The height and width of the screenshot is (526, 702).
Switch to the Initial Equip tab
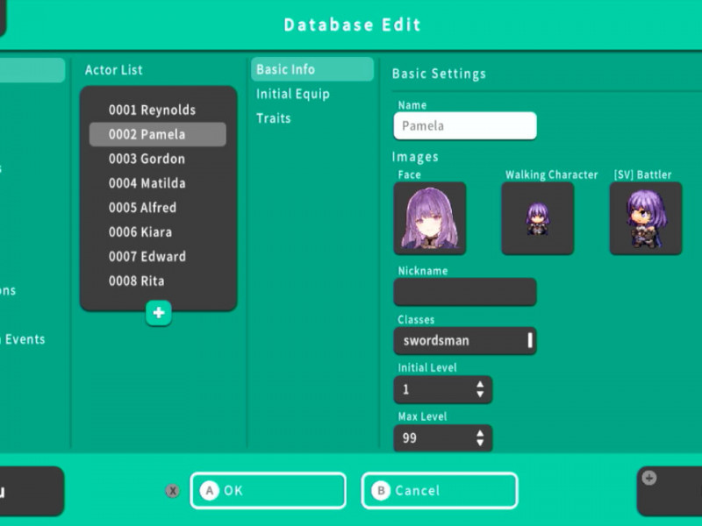click(x=293, y=94)
